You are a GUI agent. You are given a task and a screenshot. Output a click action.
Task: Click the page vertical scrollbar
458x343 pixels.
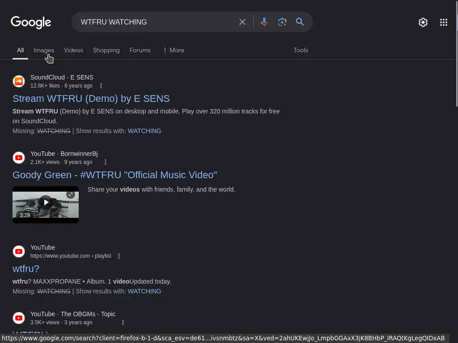(x=457, y=54)
